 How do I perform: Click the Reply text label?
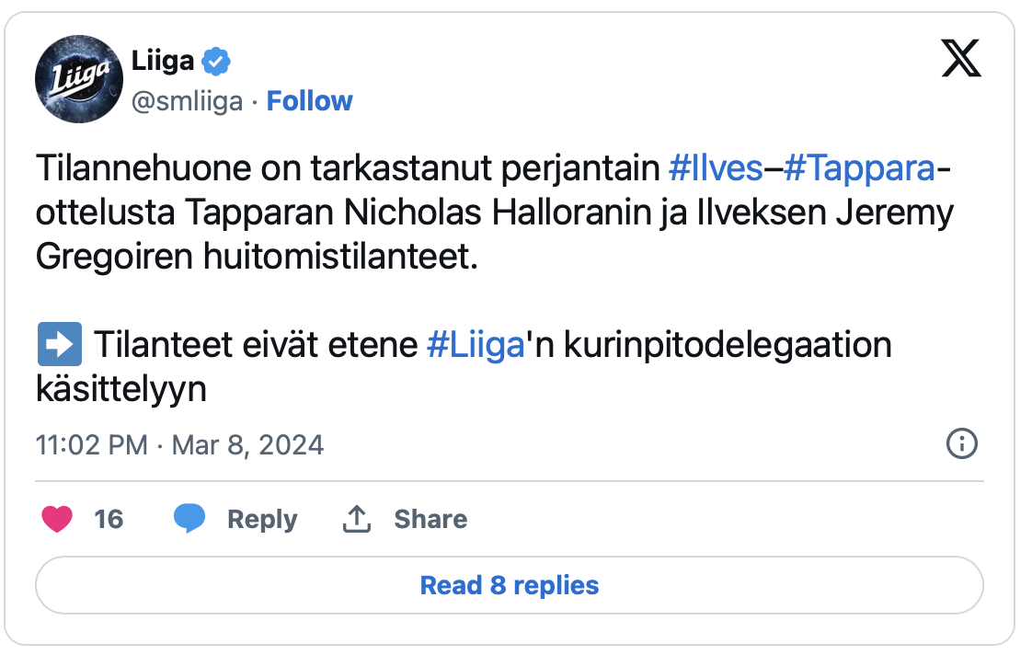[x=262, y=520]
